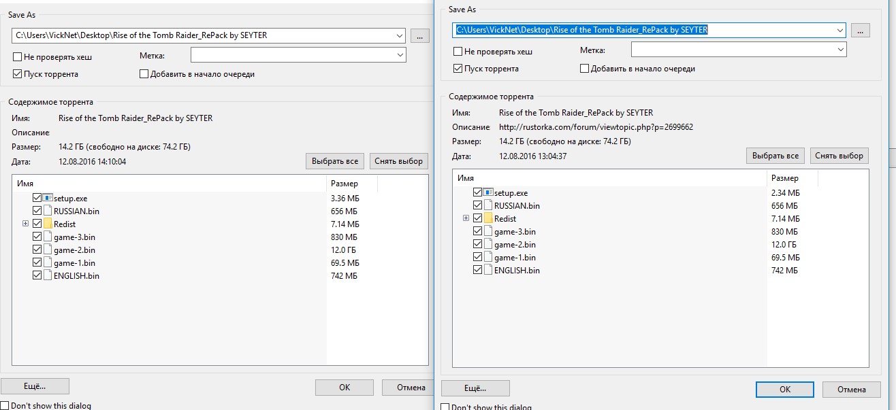The height and width of the screenshot is (410, 896).
Task: Click the game-3.bin file icon in the back dialog
Action: (48, 237)
